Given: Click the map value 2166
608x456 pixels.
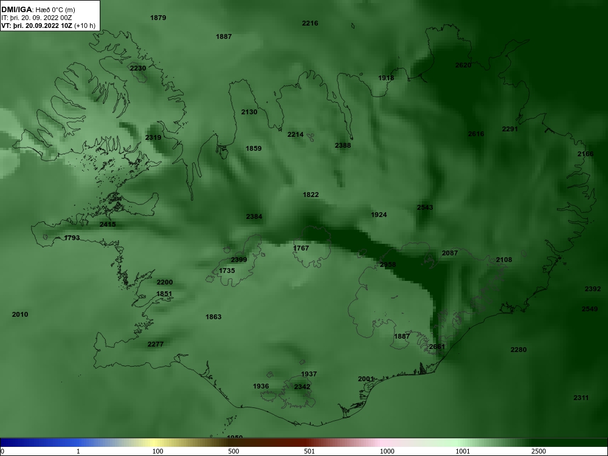Looking at the screenshot, I should 585,154.
